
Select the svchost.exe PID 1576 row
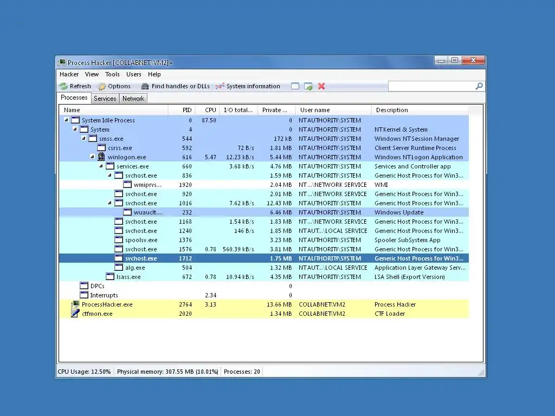click(264, 249)
